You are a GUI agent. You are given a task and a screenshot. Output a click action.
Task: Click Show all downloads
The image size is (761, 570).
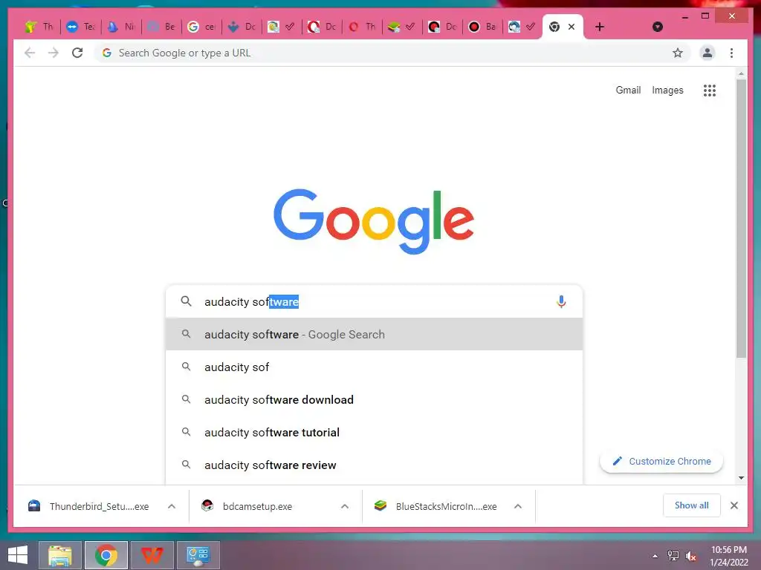click(x=692, y=505)
